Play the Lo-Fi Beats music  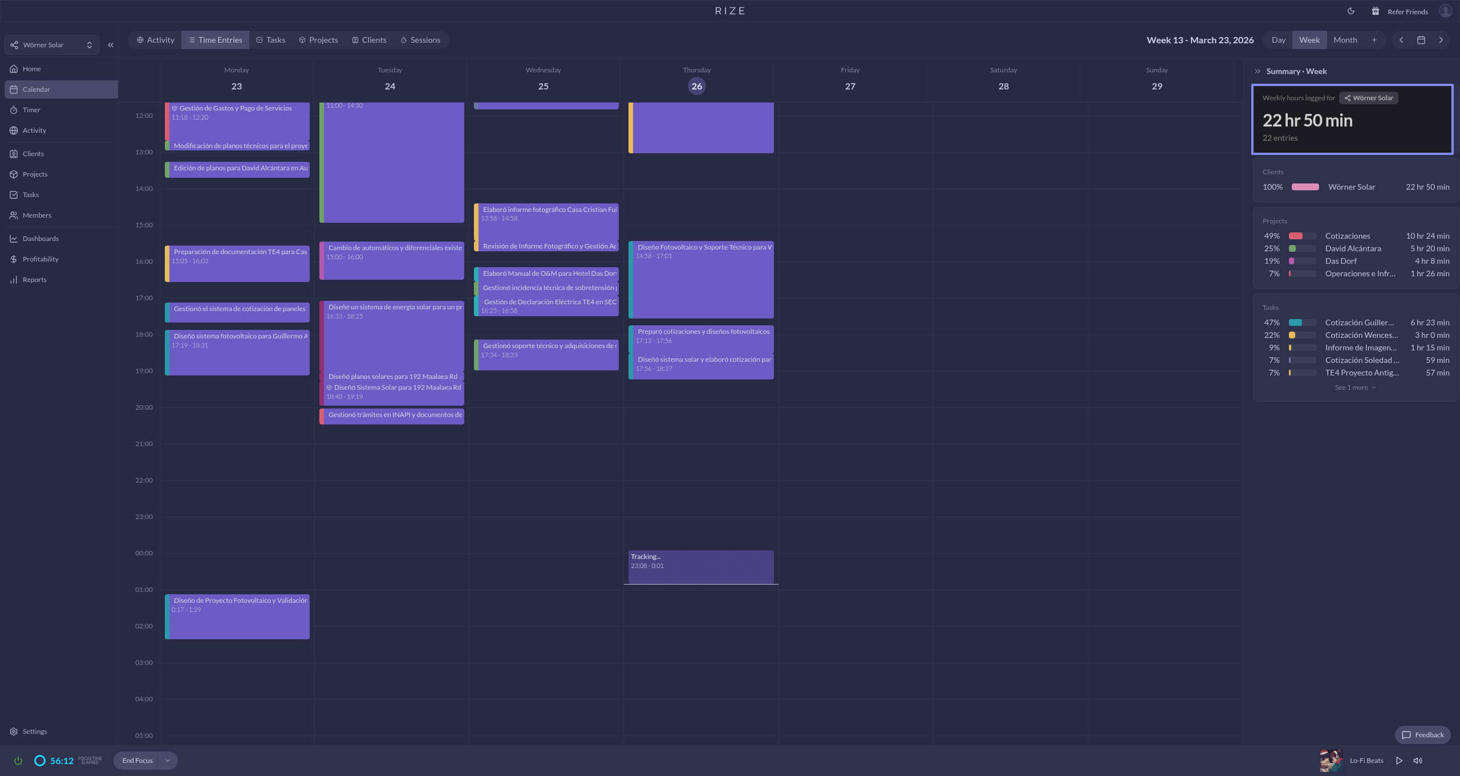point(1399,761)
